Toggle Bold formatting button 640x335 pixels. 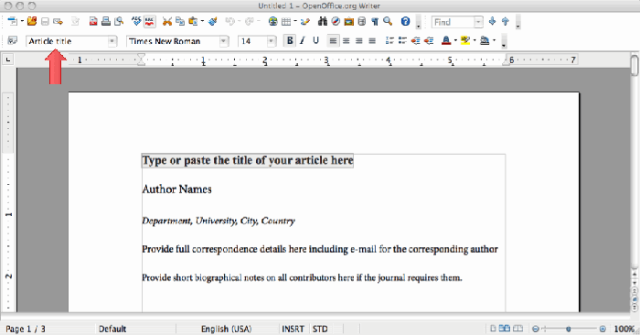click(x=290, y=40)
